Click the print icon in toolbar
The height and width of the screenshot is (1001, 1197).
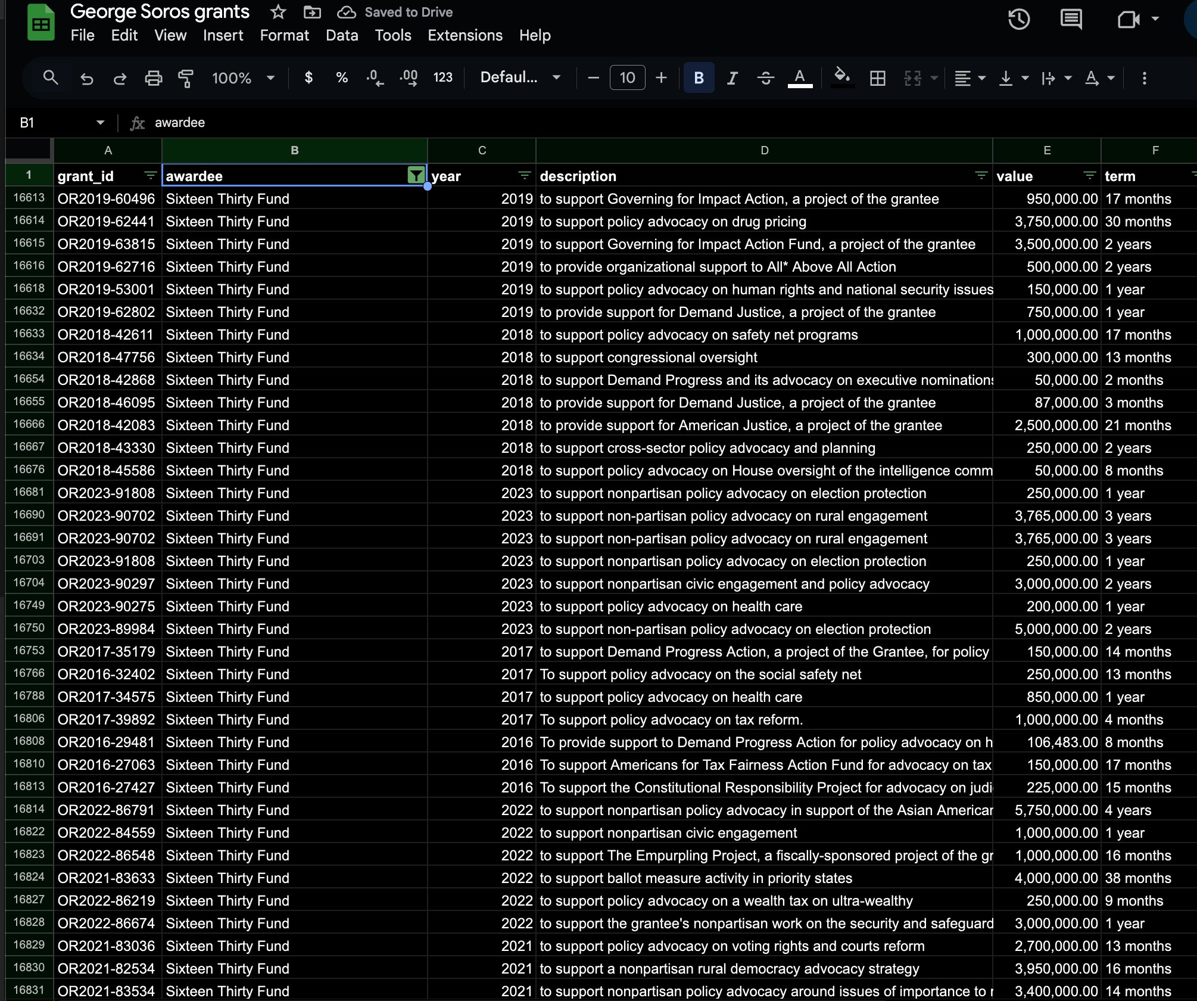[x=153, y=78]
